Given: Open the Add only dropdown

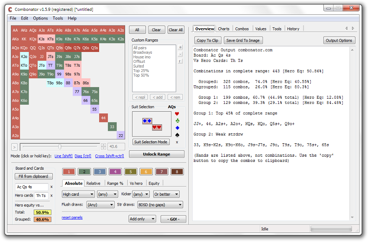Looking at the screenshot, I should [x=142, y=219].
